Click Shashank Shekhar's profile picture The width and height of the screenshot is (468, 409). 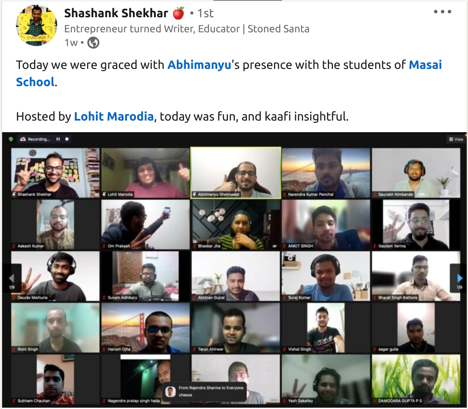tap(37, 25)
